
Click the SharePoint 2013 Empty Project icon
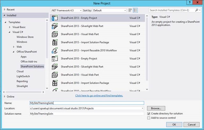pyautogui.click(x=55, y=18)
